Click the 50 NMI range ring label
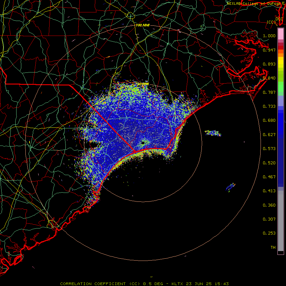286x286 pixels. pyautogui.click(x=143, y=84)
